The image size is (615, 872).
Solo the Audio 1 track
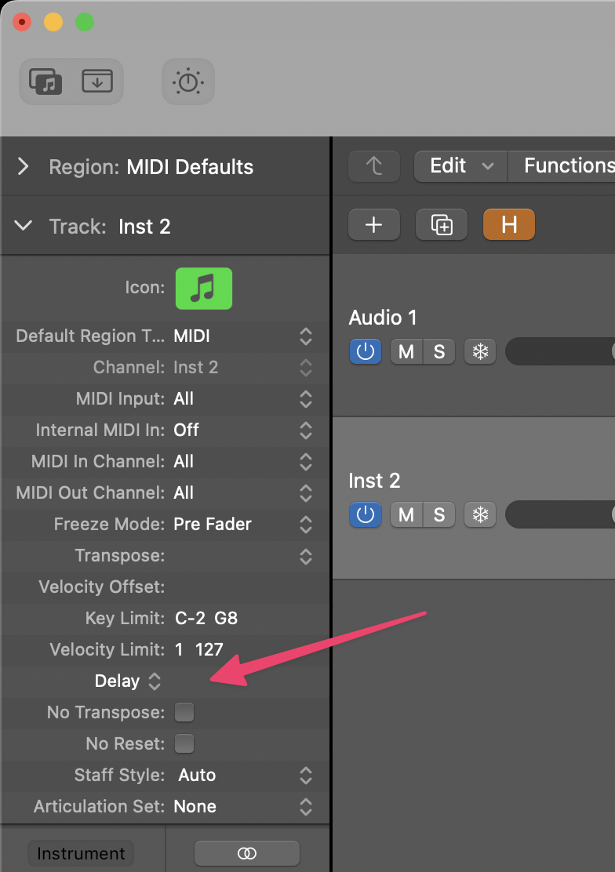[439, 352]
